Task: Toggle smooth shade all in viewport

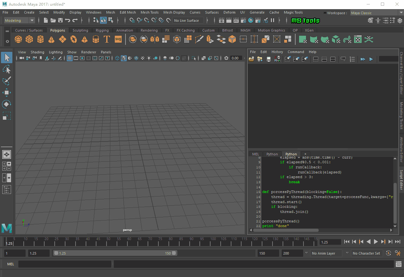Action: pos(124,58)
